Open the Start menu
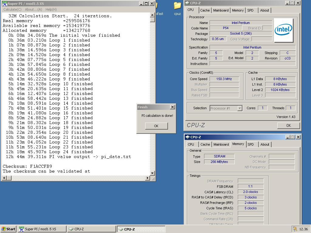 click(8, 229)
